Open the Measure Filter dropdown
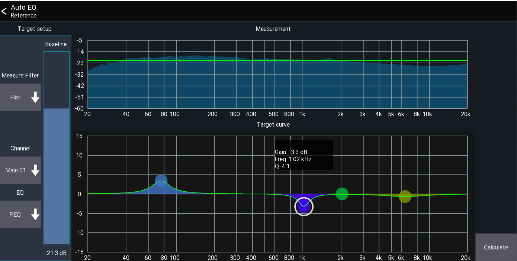517x261 pixels. (x=20, y=97)
